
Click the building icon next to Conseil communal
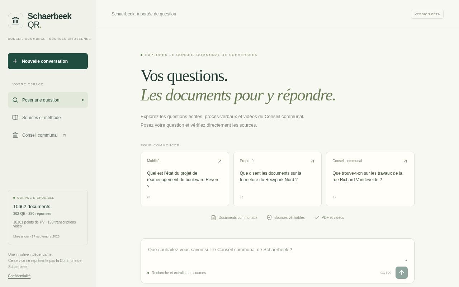[15, 135]
